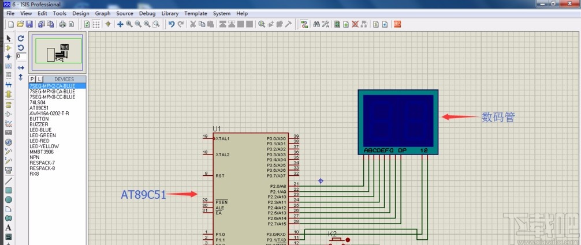This screenshot has height=245, width=581.
Task: Redraw the display
Action: [87, 24]
